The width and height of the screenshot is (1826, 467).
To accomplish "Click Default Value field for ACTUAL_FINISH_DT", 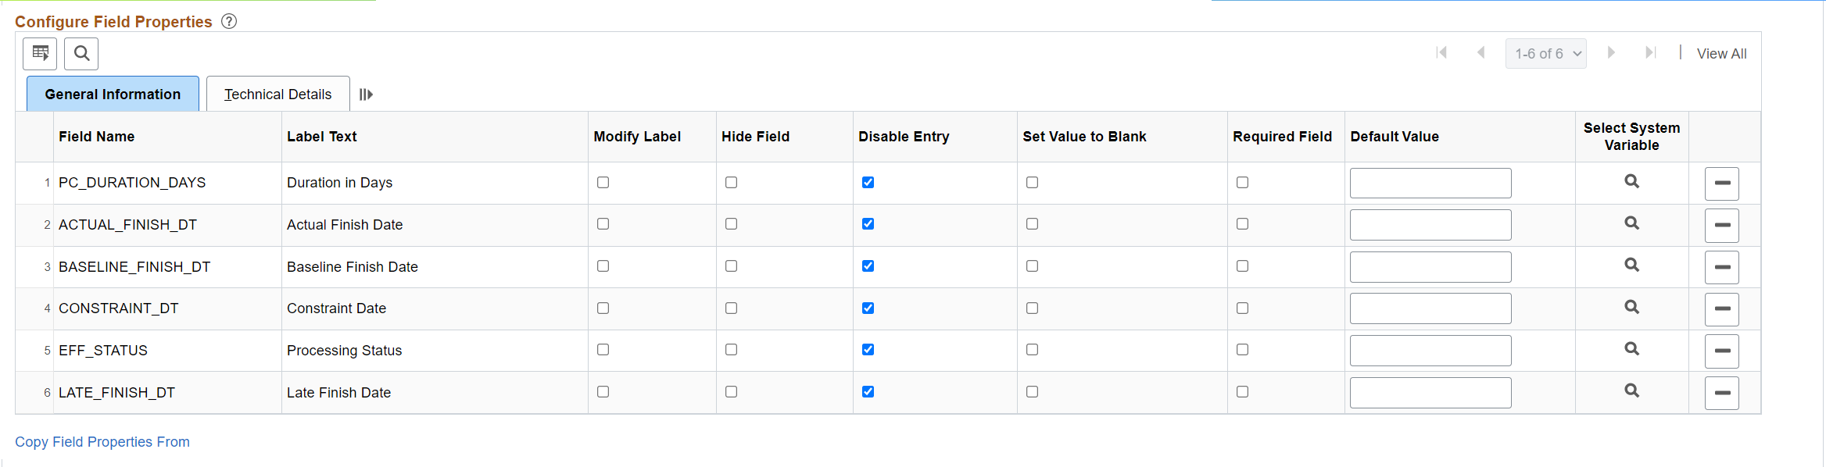I will 1430,225.
